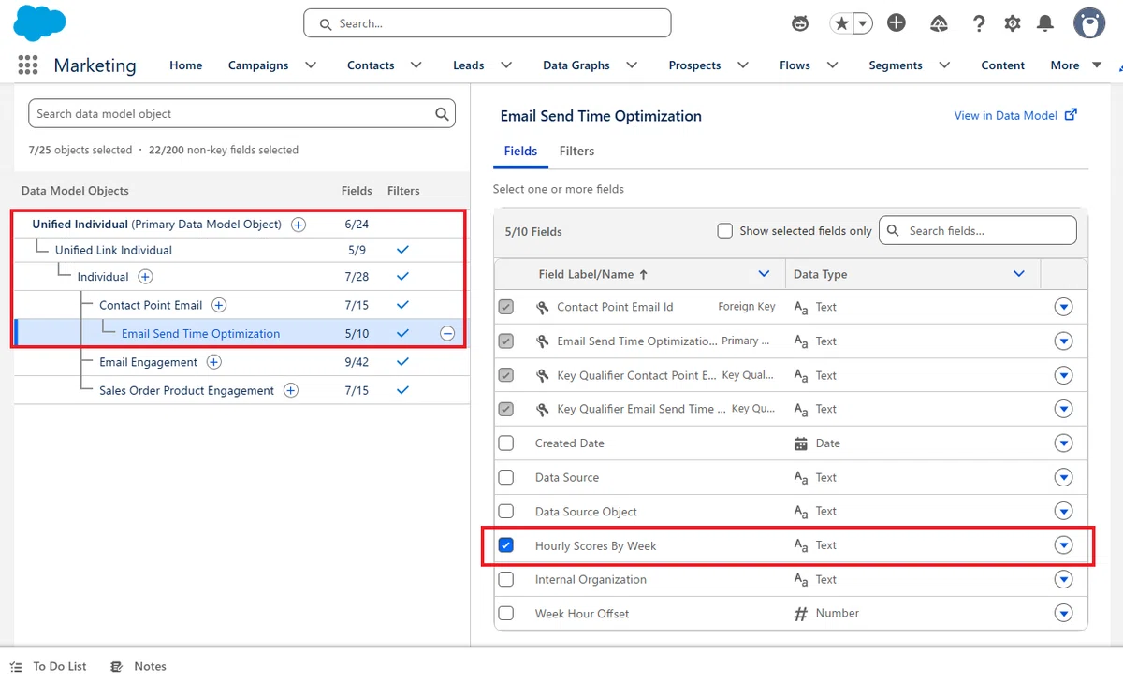Open Field Label/Name column menu
1123x682 pixels.
point(765,274)
